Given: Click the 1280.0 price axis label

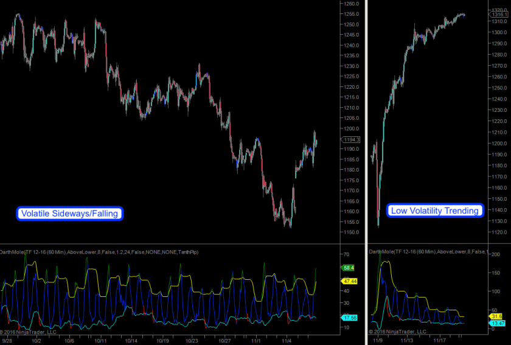Looking at the screenshot, I should 499,55.
